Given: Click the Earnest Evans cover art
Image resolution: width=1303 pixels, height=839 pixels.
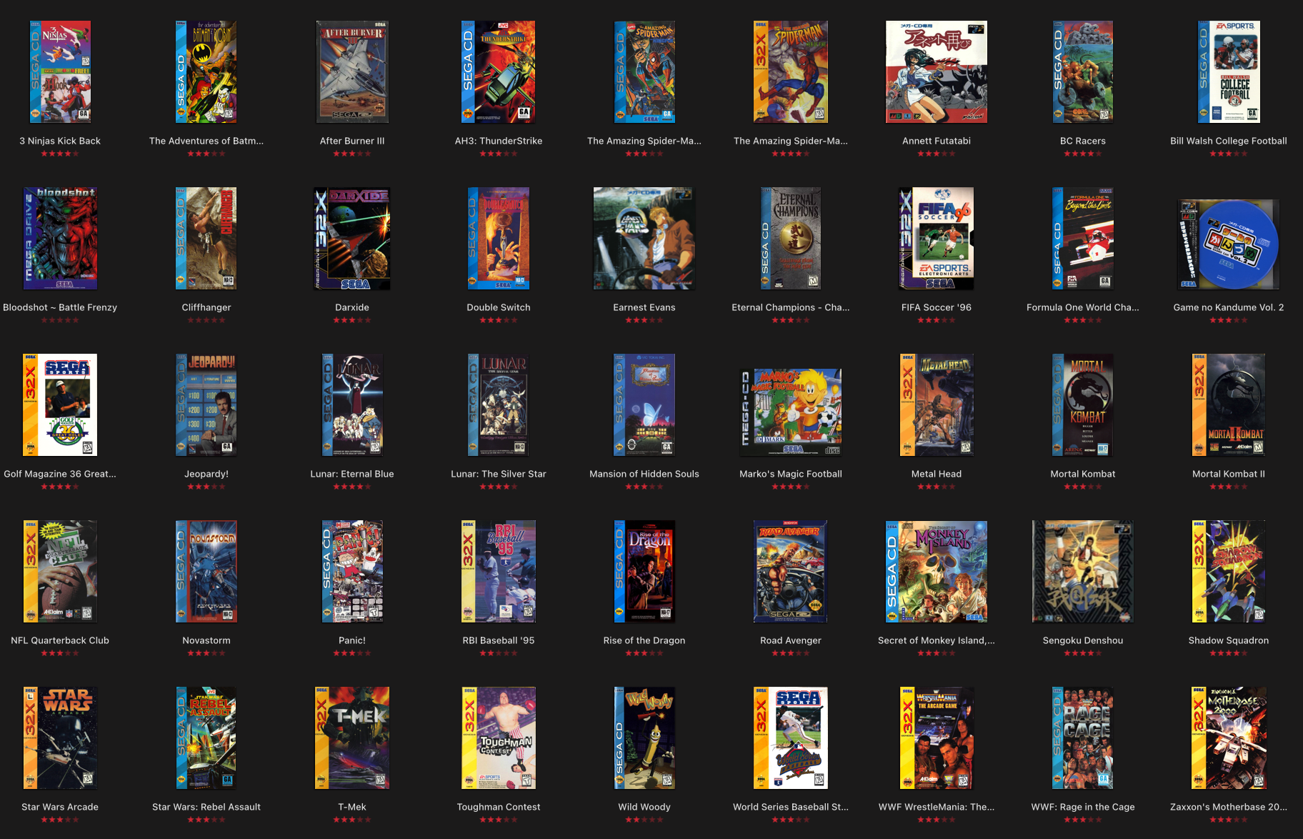Looking at the screenshot, I should [644, 238].
